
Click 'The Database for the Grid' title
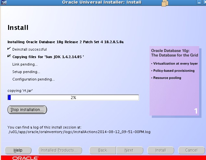175,55
